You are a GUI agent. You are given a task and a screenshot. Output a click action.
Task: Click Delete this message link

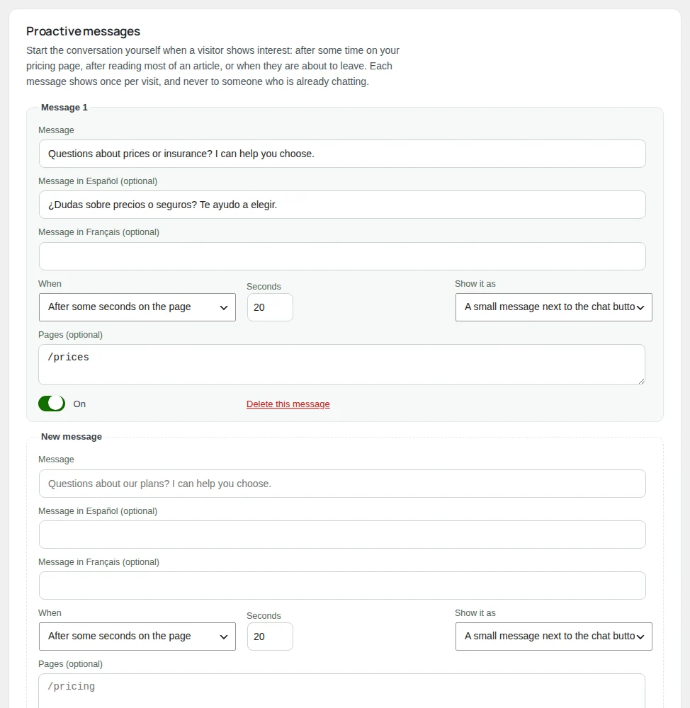[288, 404]
